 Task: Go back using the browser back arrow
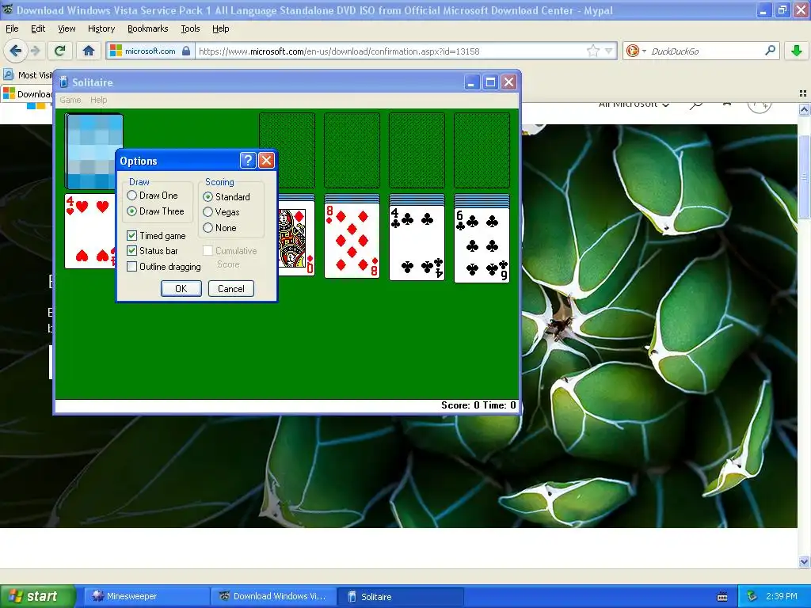click(x=16, y=51)
